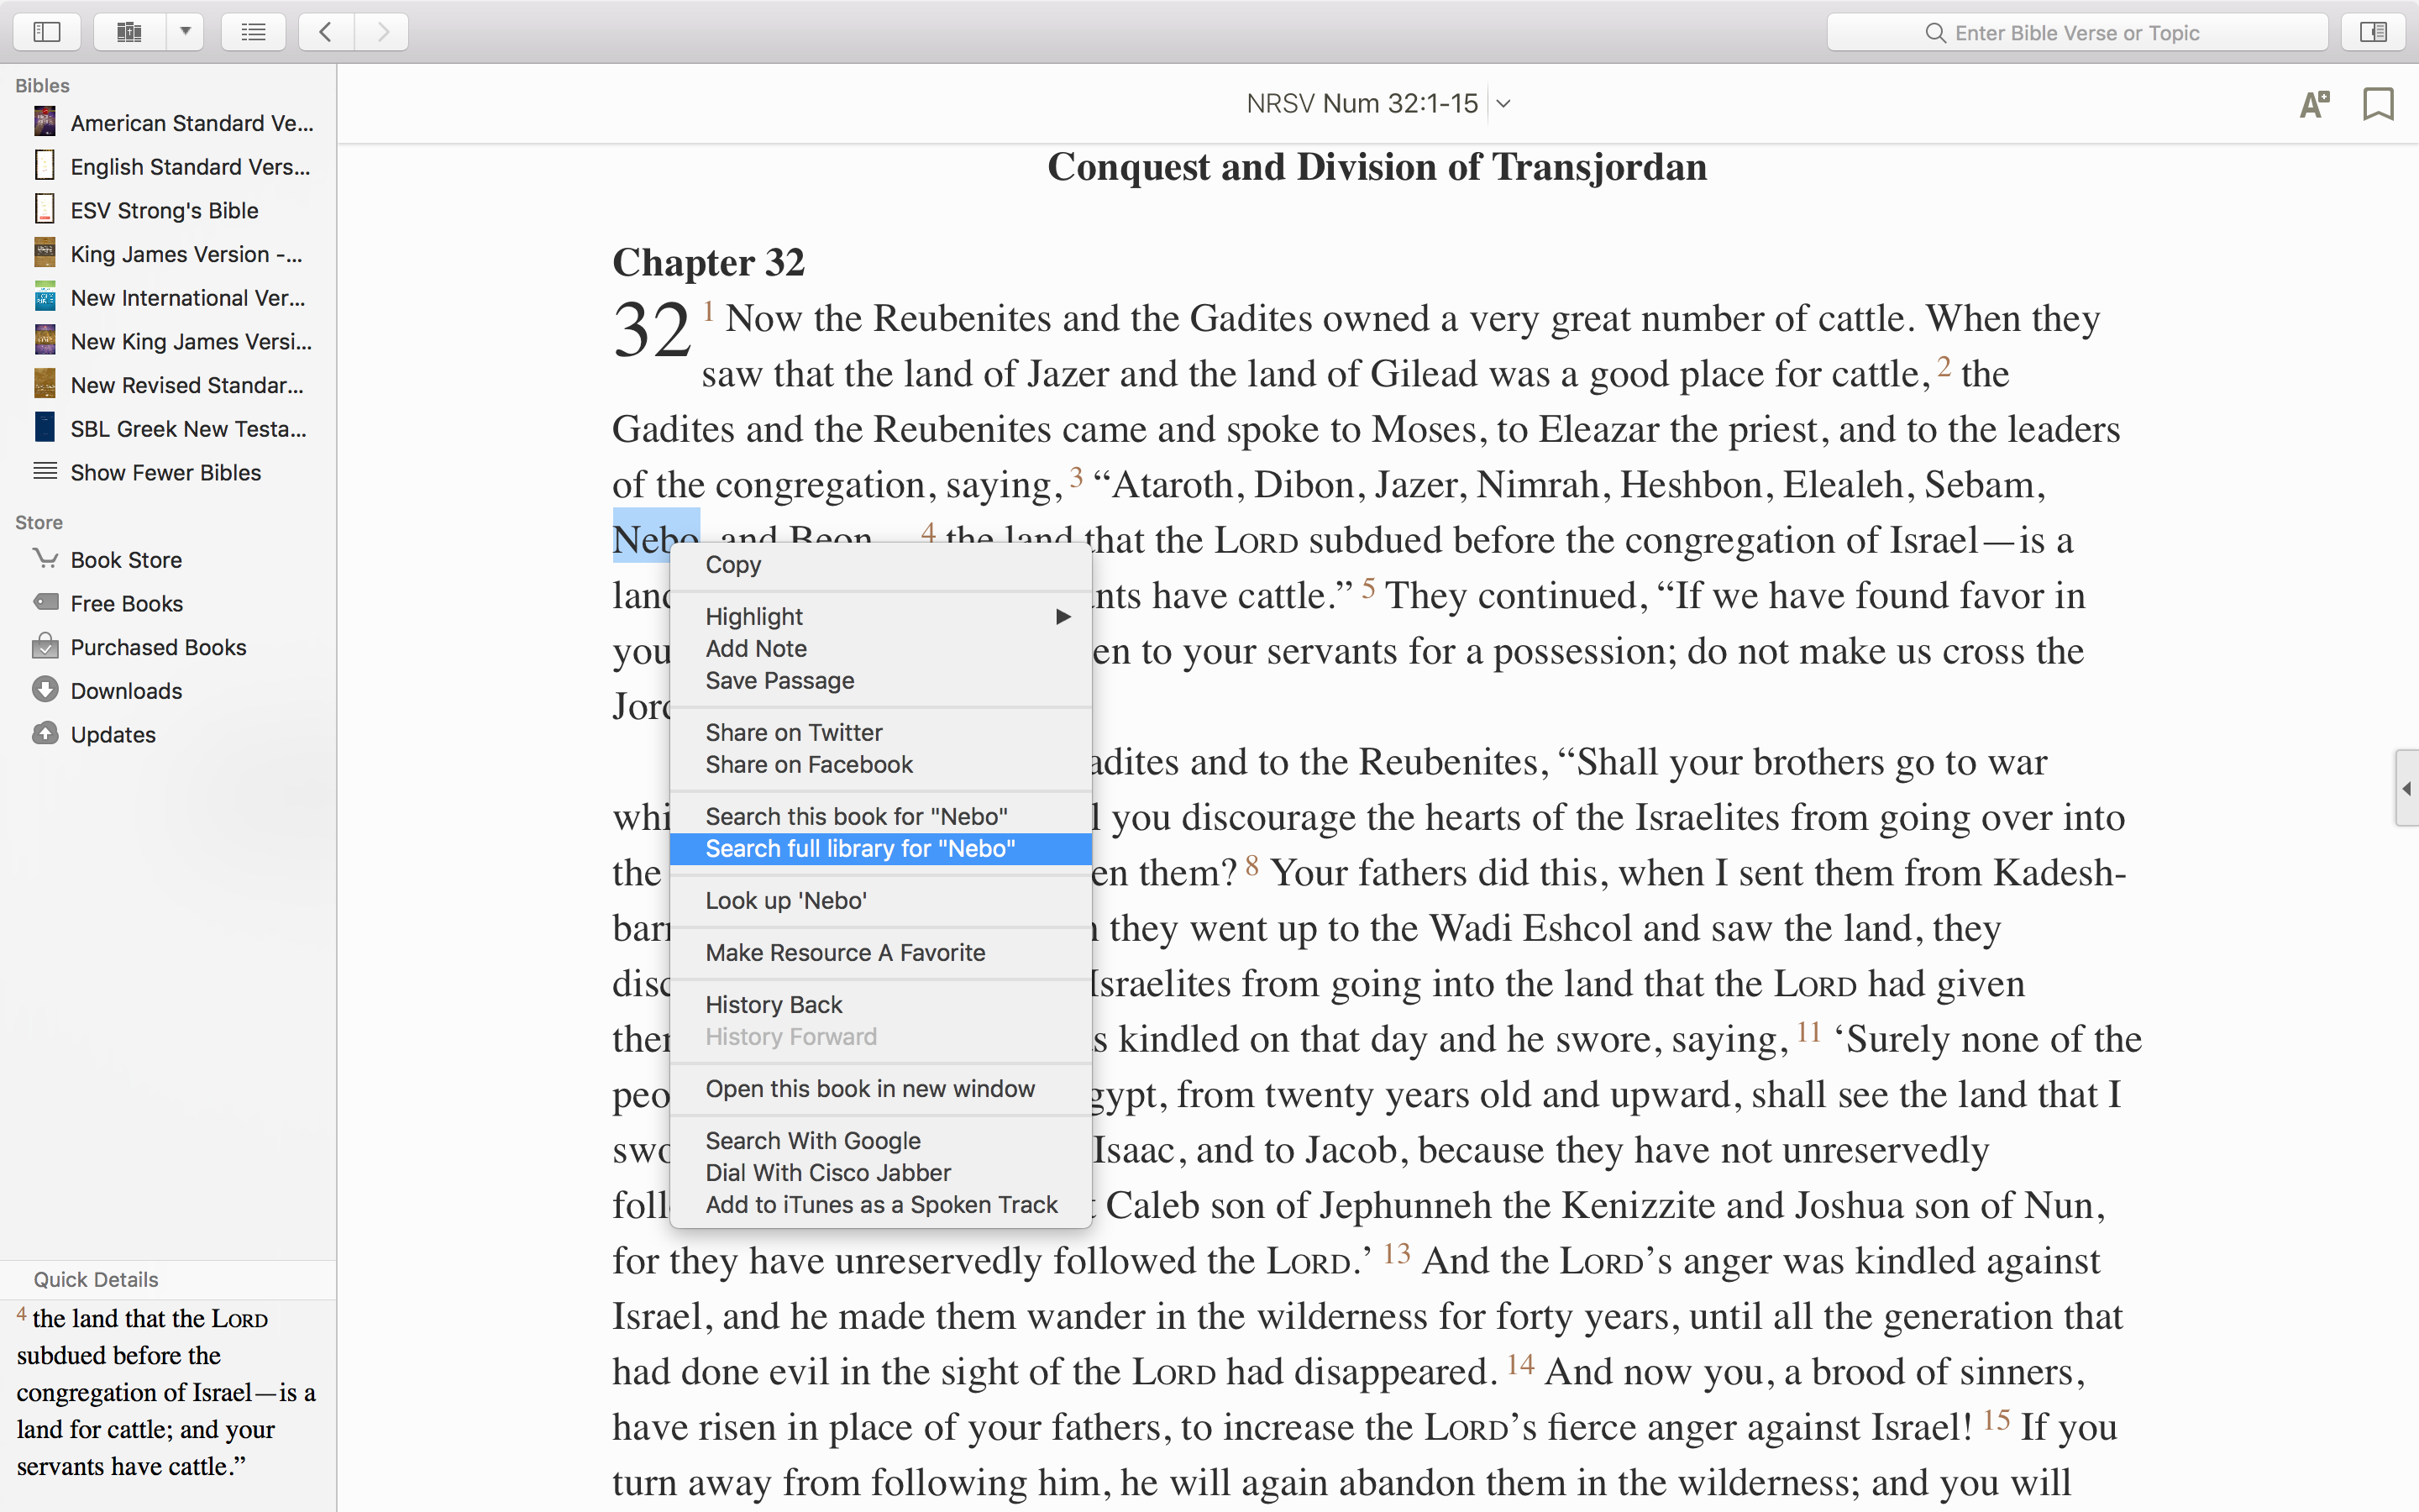Viewport: 2419px width, 1512px height.
Task: Select ESV Strong's Bible label
Action: [x=164, y=210]
